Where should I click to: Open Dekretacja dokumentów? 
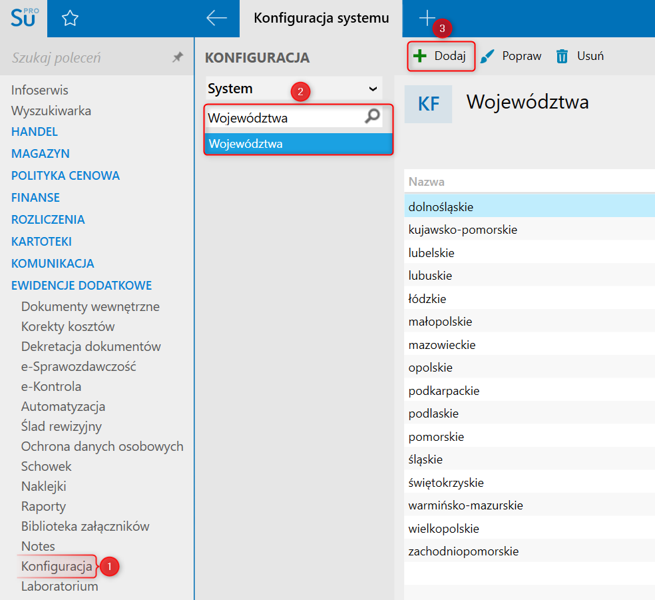[x=91, y=346]
